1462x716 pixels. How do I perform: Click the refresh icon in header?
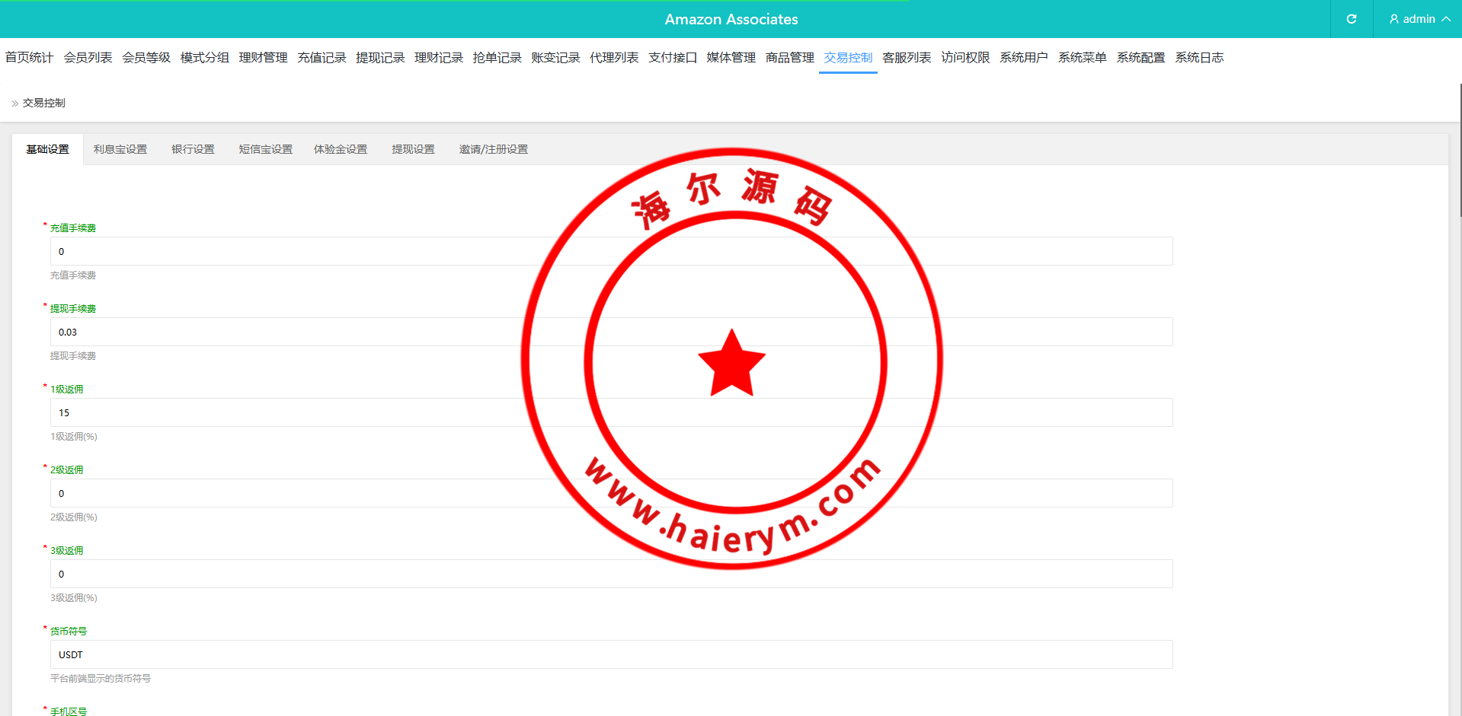1351,19
